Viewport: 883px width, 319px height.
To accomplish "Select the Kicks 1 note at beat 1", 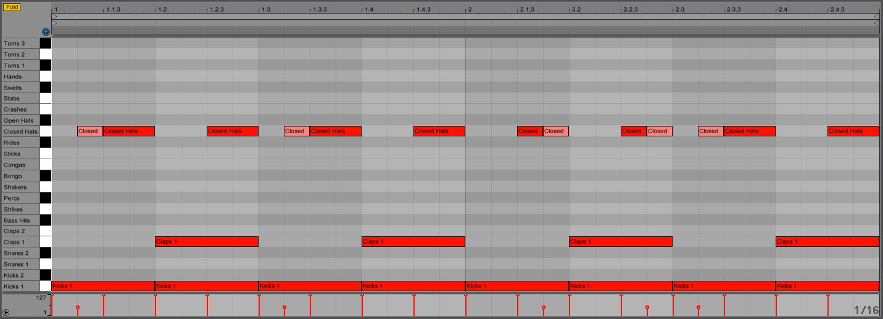I will tap(103, 286).
